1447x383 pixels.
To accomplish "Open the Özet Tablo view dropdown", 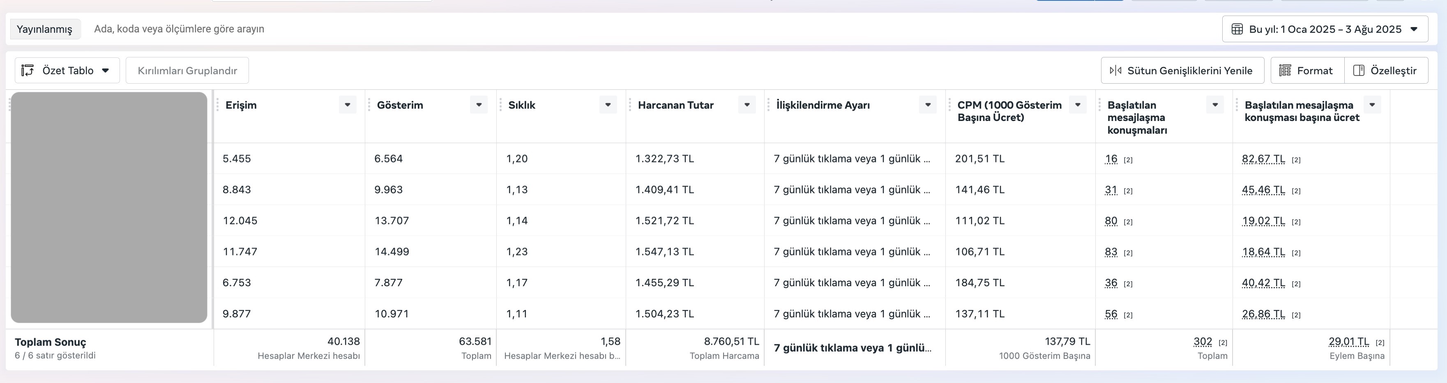I will point(67,71).
